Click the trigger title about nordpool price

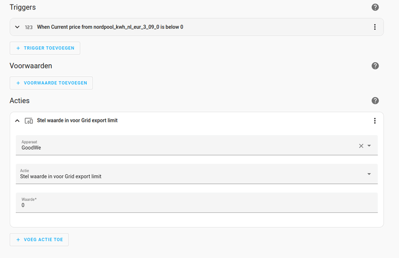110,27
